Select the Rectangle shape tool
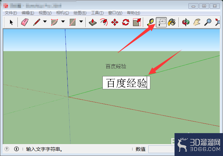Screen dimensions: 223x156 [x=72, y=22]
